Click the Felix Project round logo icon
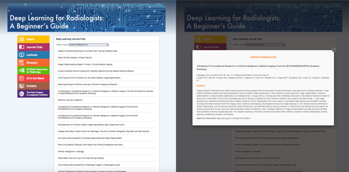This screenshot has height=172, width=349. tap(21, 94)
